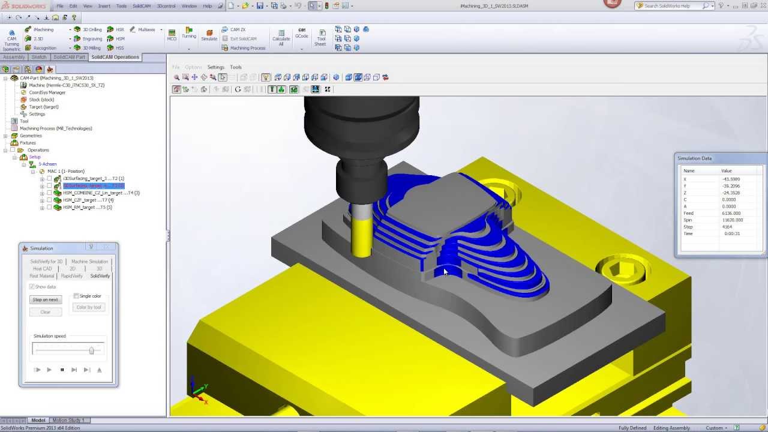Select the Simulate tool icon

[x=209, y=34]
